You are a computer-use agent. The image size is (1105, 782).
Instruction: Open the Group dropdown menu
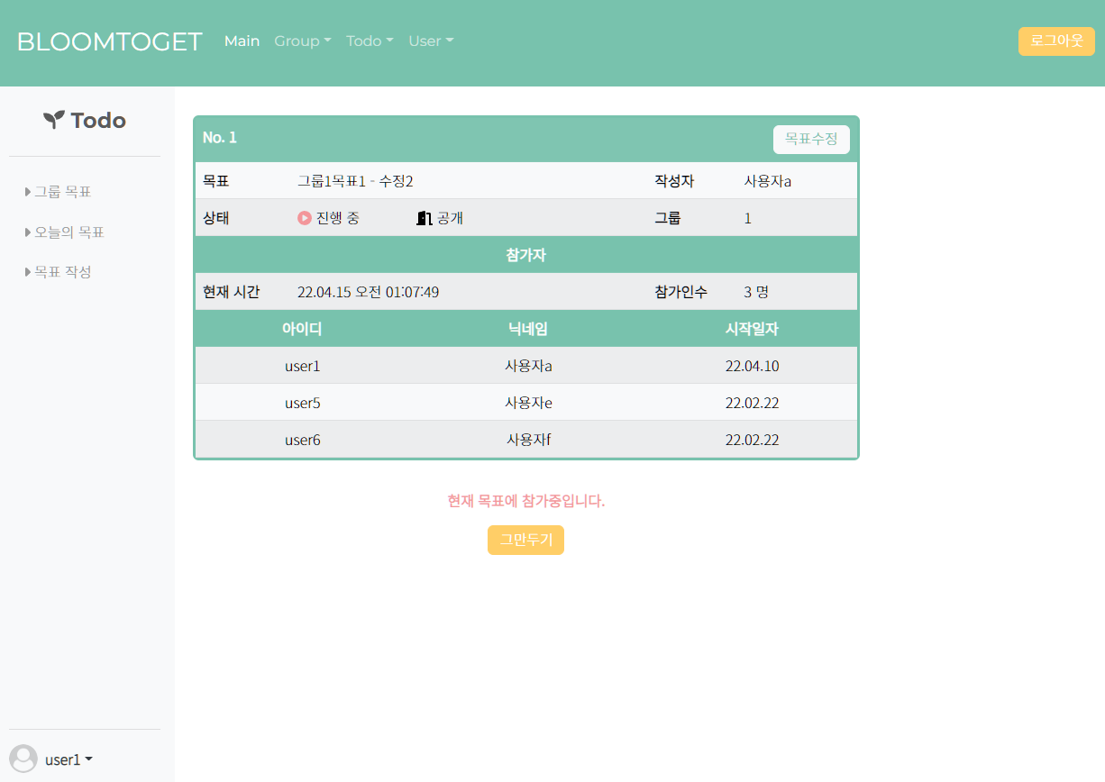click(303, 41)
